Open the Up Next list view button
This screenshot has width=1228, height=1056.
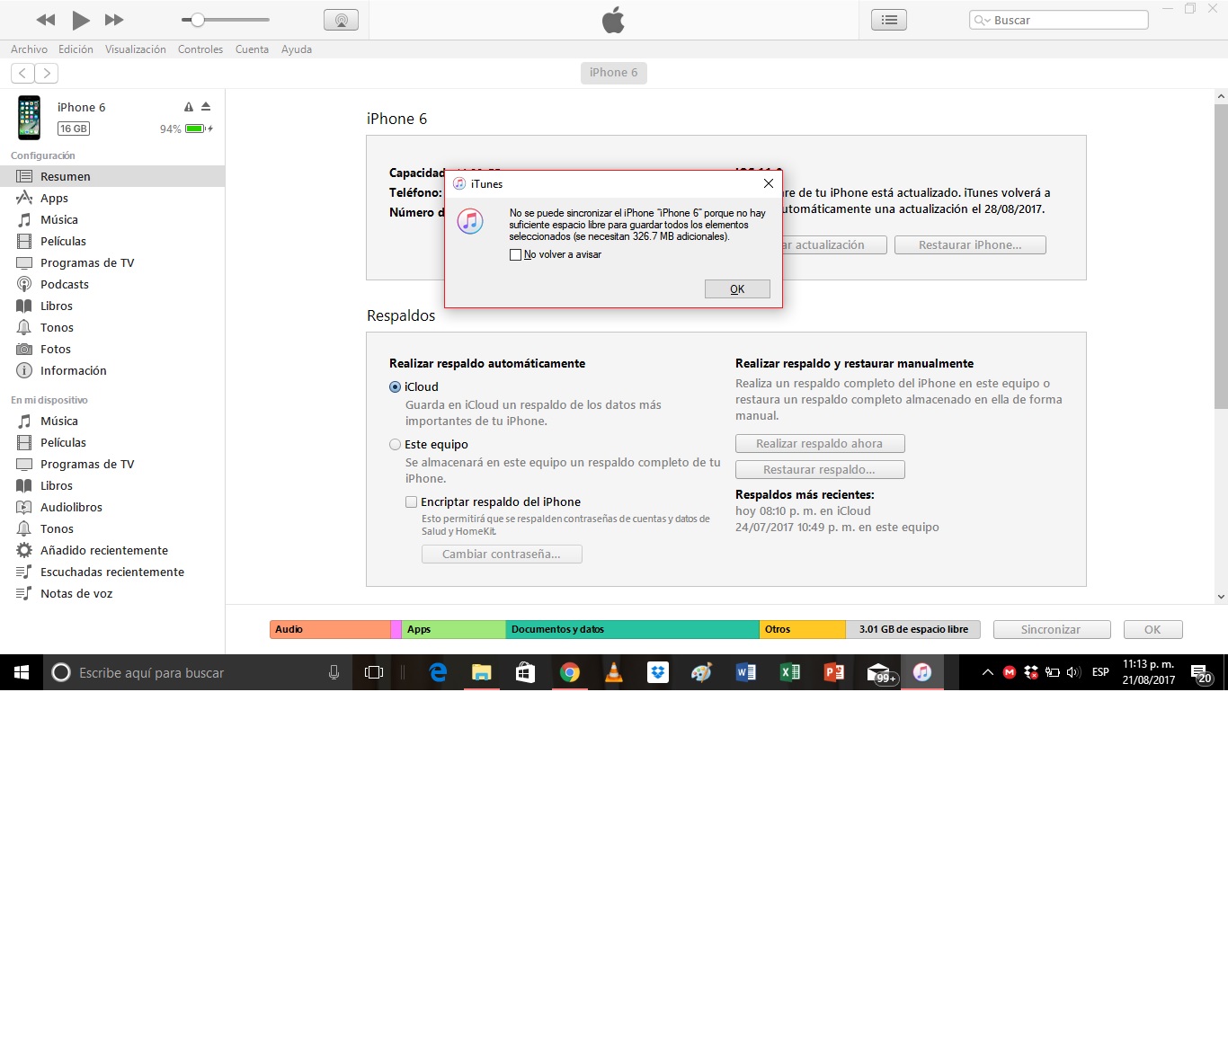click(889, 20)
